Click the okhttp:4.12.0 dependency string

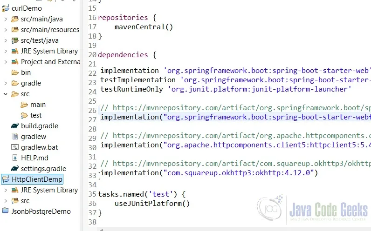239,173
